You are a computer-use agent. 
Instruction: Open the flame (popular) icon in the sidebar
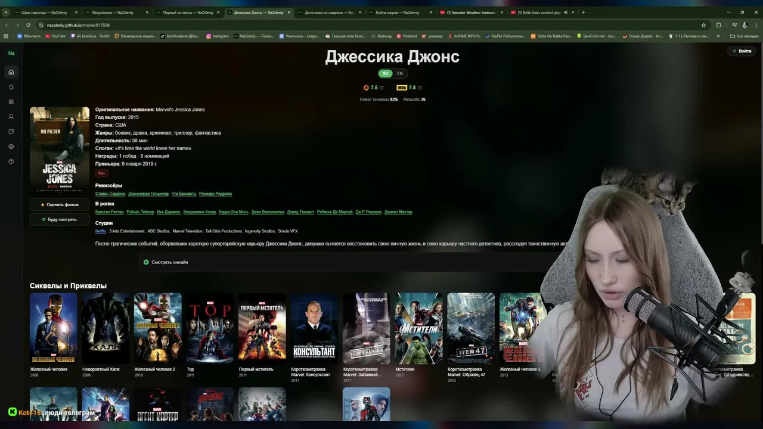(11, 87)
